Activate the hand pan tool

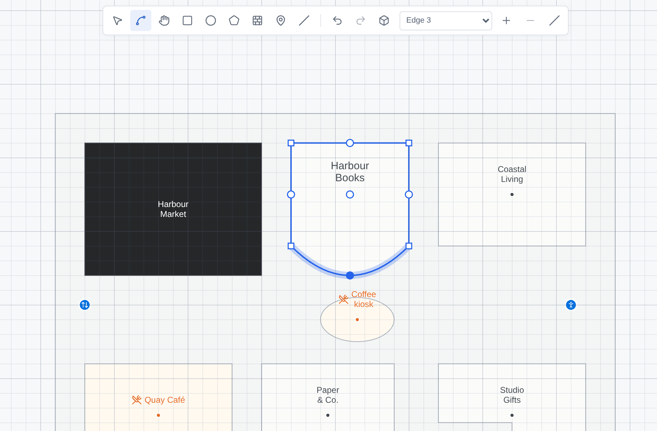coord(164,20)
